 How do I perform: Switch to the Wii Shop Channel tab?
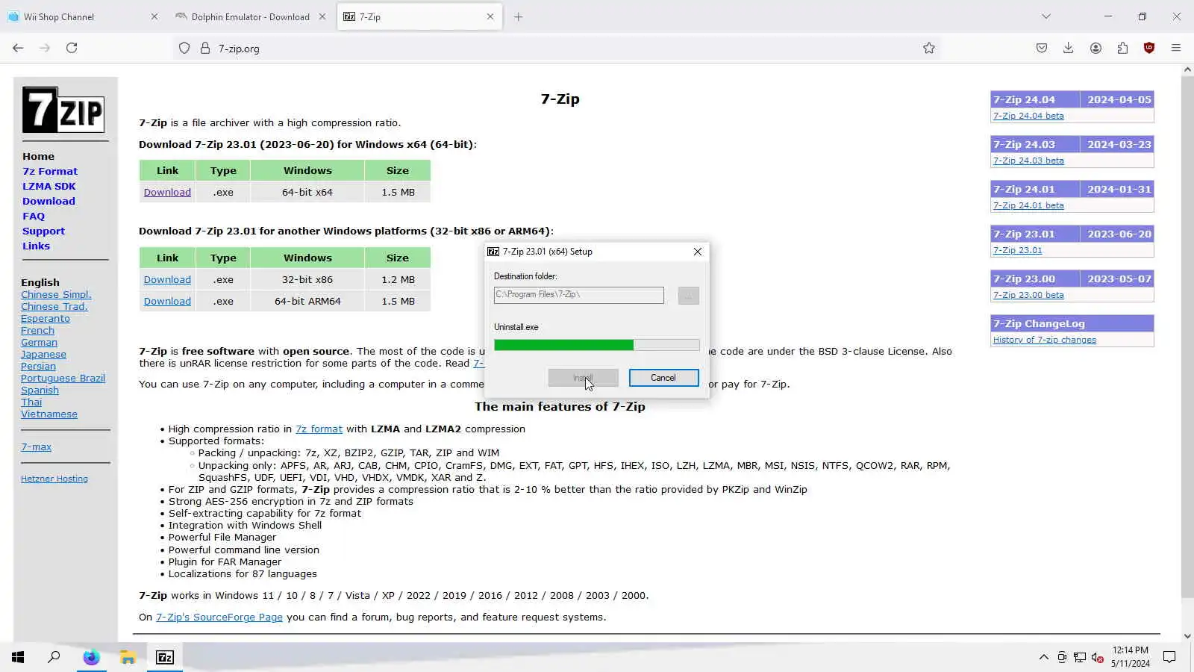(83, 16)
